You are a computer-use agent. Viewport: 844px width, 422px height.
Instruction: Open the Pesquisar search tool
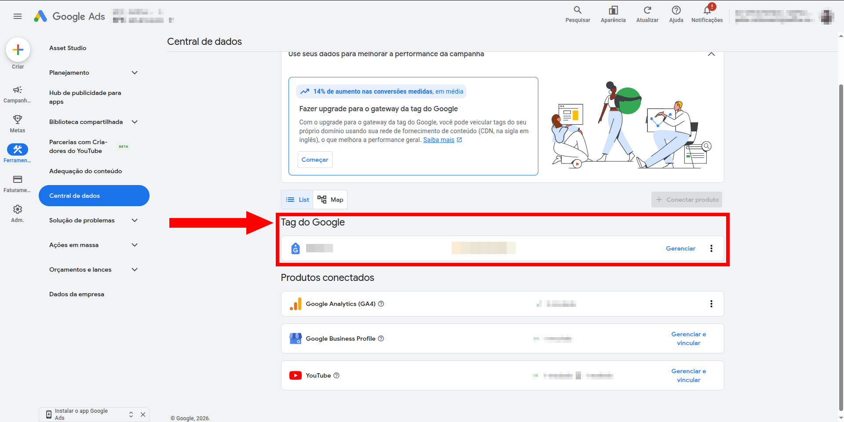[577, 14]
